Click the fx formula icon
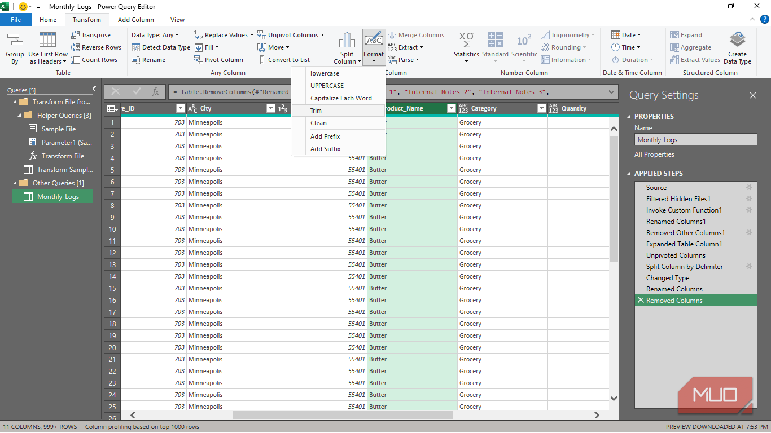Viewport: 771px width, 433px height. 155,91
